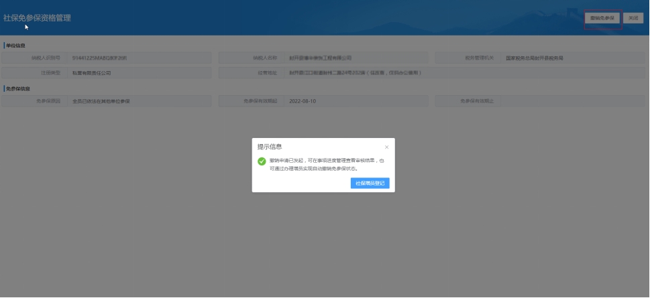Click the 税务管理机关 value field
Screen dimensions: 650x298
tap(574, 58)
